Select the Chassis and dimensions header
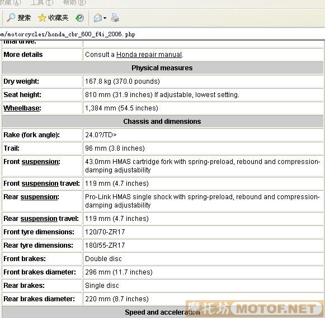This screenshot has height=318, width=325. pos(162,122)
